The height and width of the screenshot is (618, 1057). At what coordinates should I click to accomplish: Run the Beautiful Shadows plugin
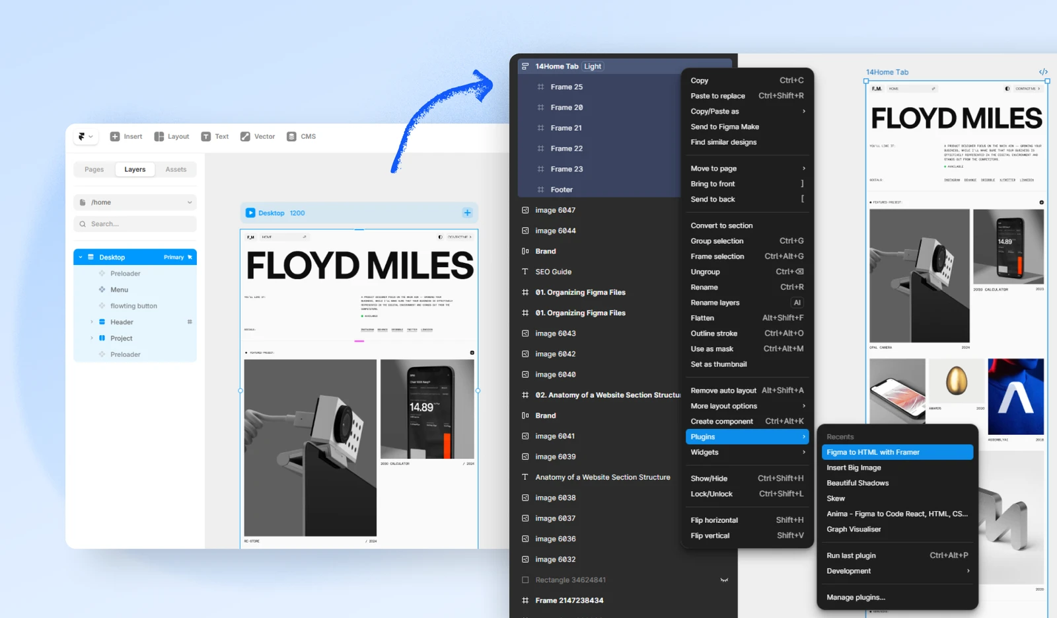(x=897, y=483)
